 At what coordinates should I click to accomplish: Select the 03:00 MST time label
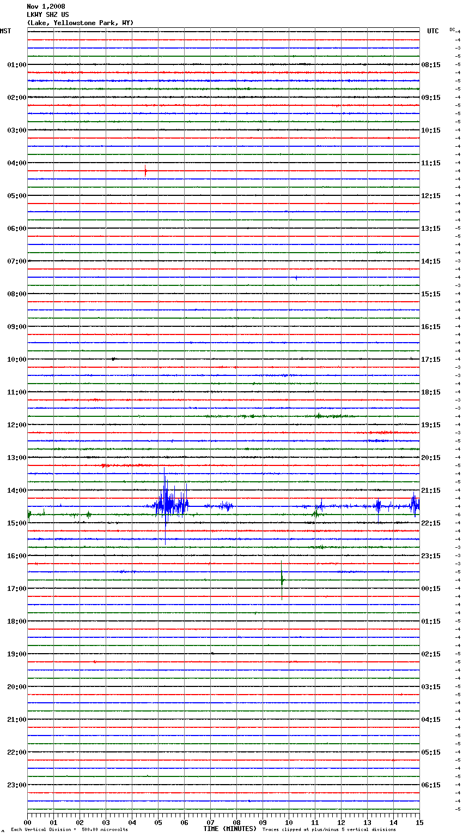17,130
